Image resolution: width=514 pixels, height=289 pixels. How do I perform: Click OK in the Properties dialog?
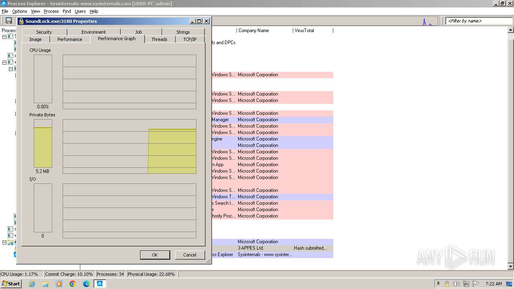pyautogui.click(x=155, y=255)
